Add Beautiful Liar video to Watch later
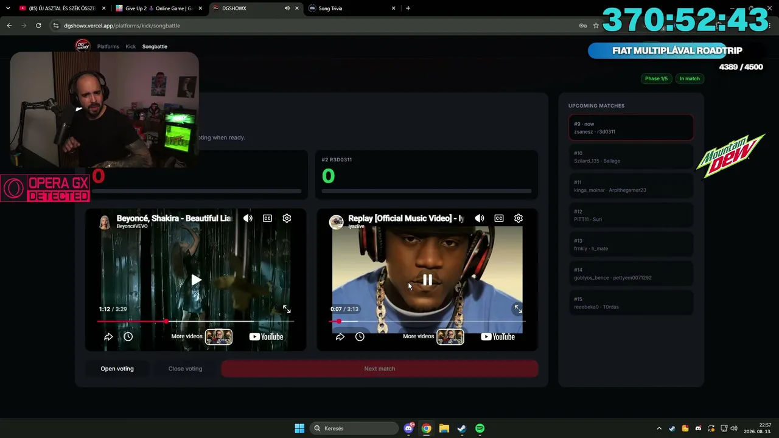Image resolution: width=779 pixels, height=438 pixels. (x=128, y=336)
